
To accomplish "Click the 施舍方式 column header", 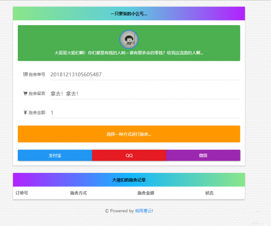I will pyautogui.click(x=78, y=193).
